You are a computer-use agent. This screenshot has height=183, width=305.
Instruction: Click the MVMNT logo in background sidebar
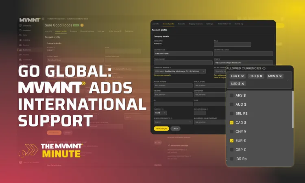point(30,20)
